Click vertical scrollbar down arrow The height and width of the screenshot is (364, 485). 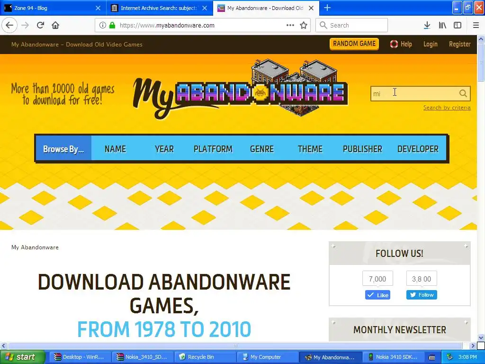tap(481, 337)
